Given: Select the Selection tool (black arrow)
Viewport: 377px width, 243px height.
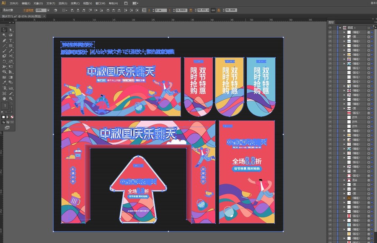Looking at the screenshot, I should (x=4, y=30).
